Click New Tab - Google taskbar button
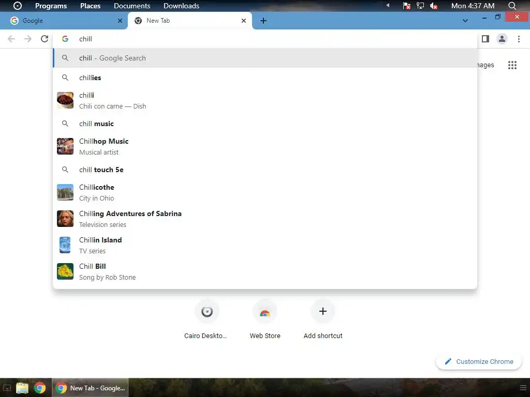 click(x=90, y=388)
